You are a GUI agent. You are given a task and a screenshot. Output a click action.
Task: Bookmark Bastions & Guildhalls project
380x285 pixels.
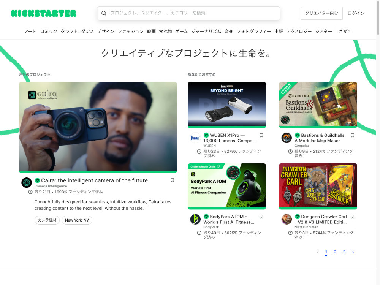[x=352, y=135]
